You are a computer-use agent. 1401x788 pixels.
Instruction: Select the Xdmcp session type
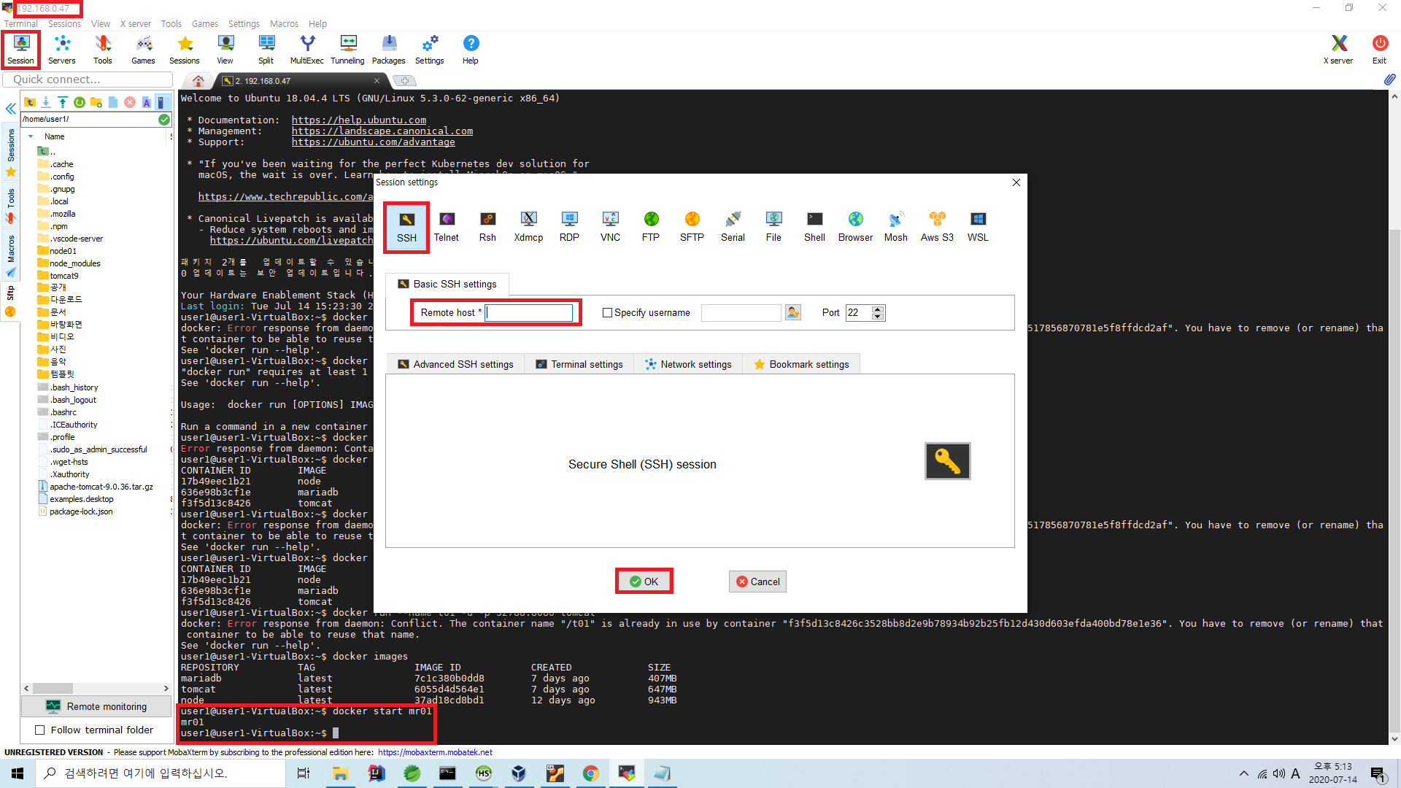tap(528, 228)
